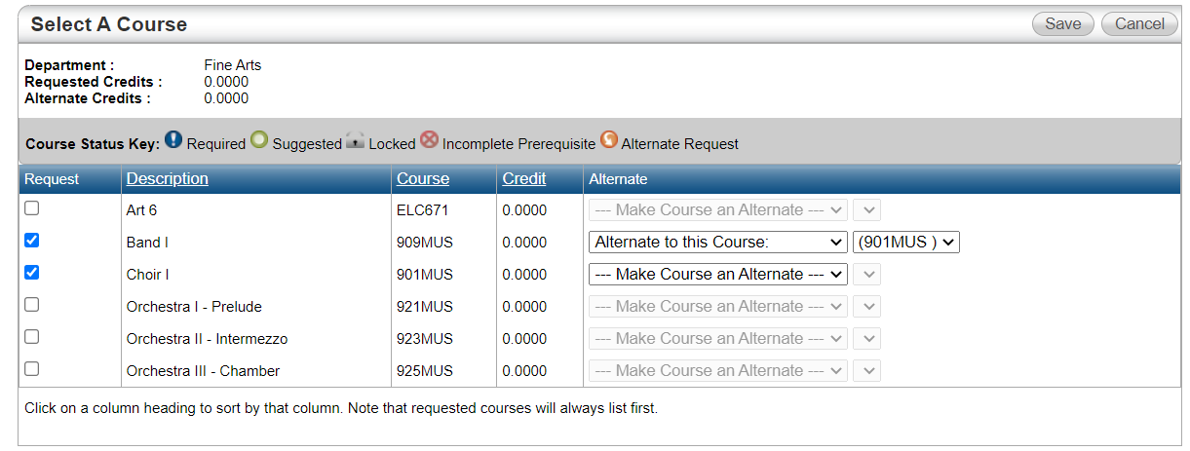Uncheck the Choir I request checkbox
Viewport: 1190px width, 451px height.
point(32,273)
